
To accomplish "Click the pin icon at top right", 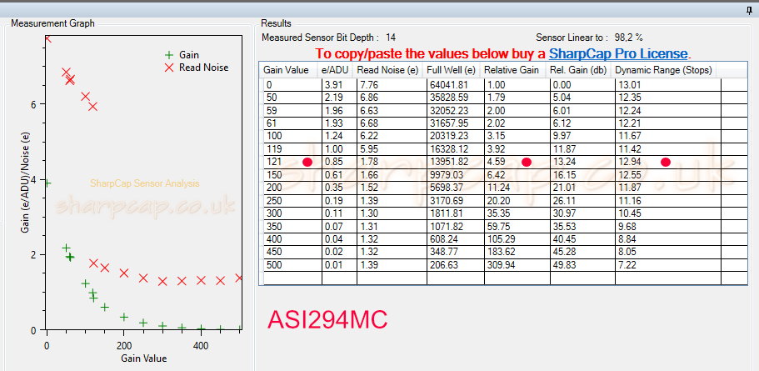I will coord(749,11).
